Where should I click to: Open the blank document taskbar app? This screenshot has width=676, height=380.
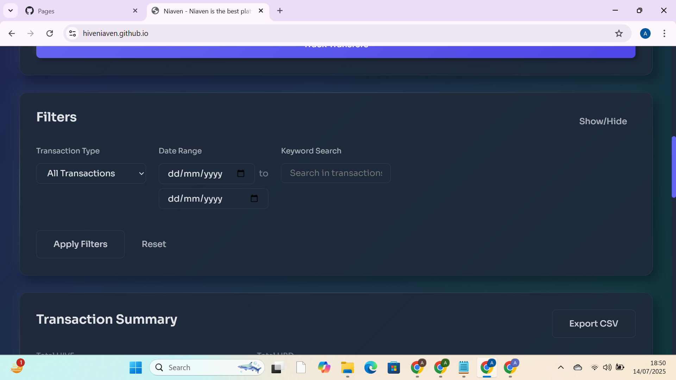[x=301, y=368]
